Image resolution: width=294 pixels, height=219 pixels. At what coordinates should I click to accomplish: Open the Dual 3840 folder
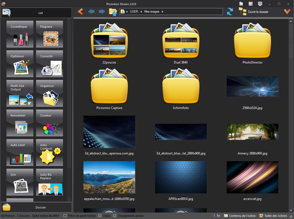(x=181, y=41)
